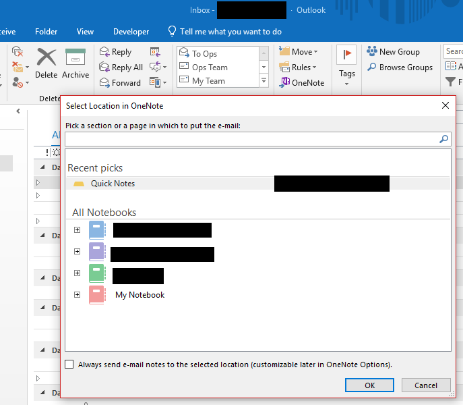The width and height of the screenshot is (463, 405).
Task: Open the View ribbon tab
Action: point(85,32)
